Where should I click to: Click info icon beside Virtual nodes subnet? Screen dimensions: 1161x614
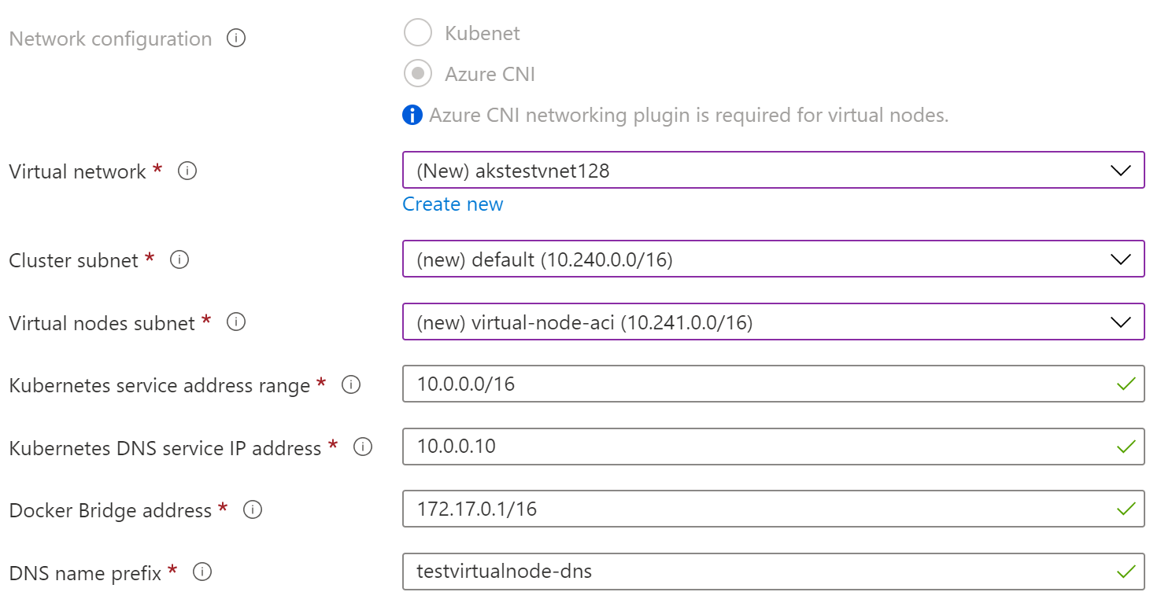(236, 322)
